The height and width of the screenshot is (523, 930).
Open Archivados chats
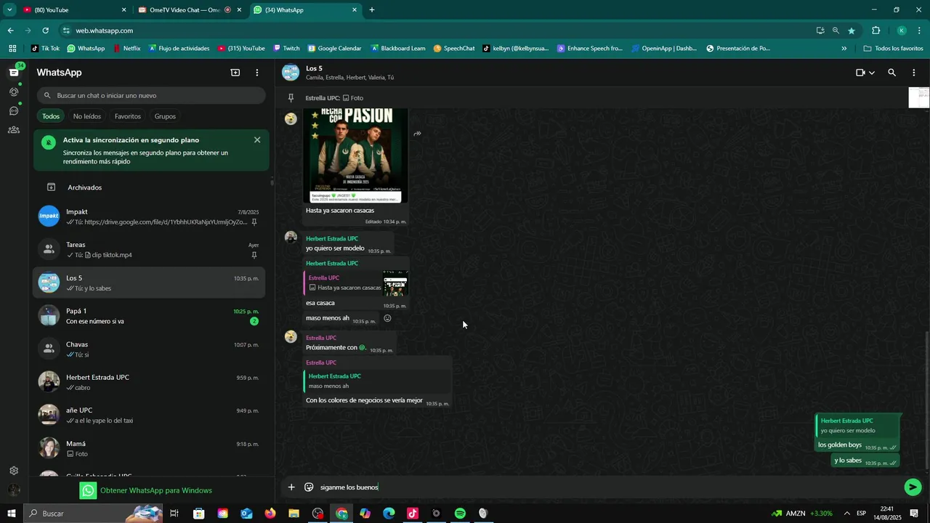tap(150, 187)
